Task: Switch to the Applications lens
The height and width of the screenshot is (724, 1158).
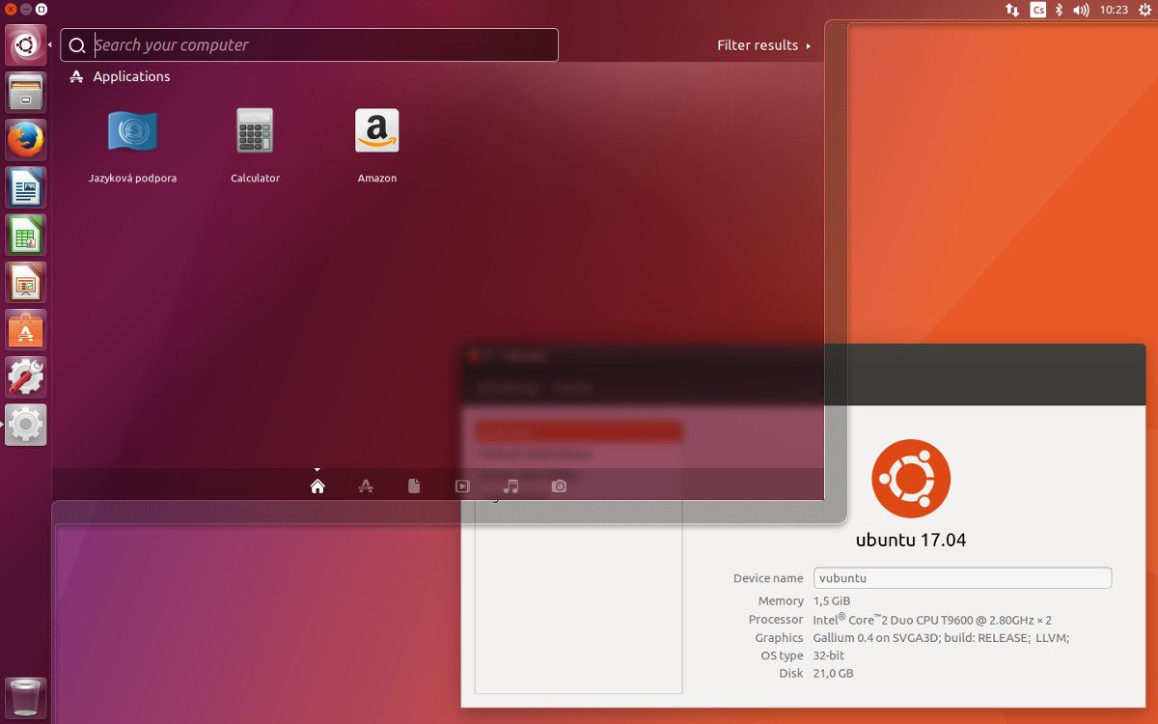Action: coord(366,486)
